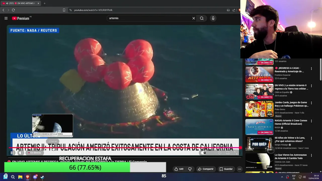The image size is (322, 181).
Task: Enter fullscreen mode in the player
Action: (x=236, y=153)
